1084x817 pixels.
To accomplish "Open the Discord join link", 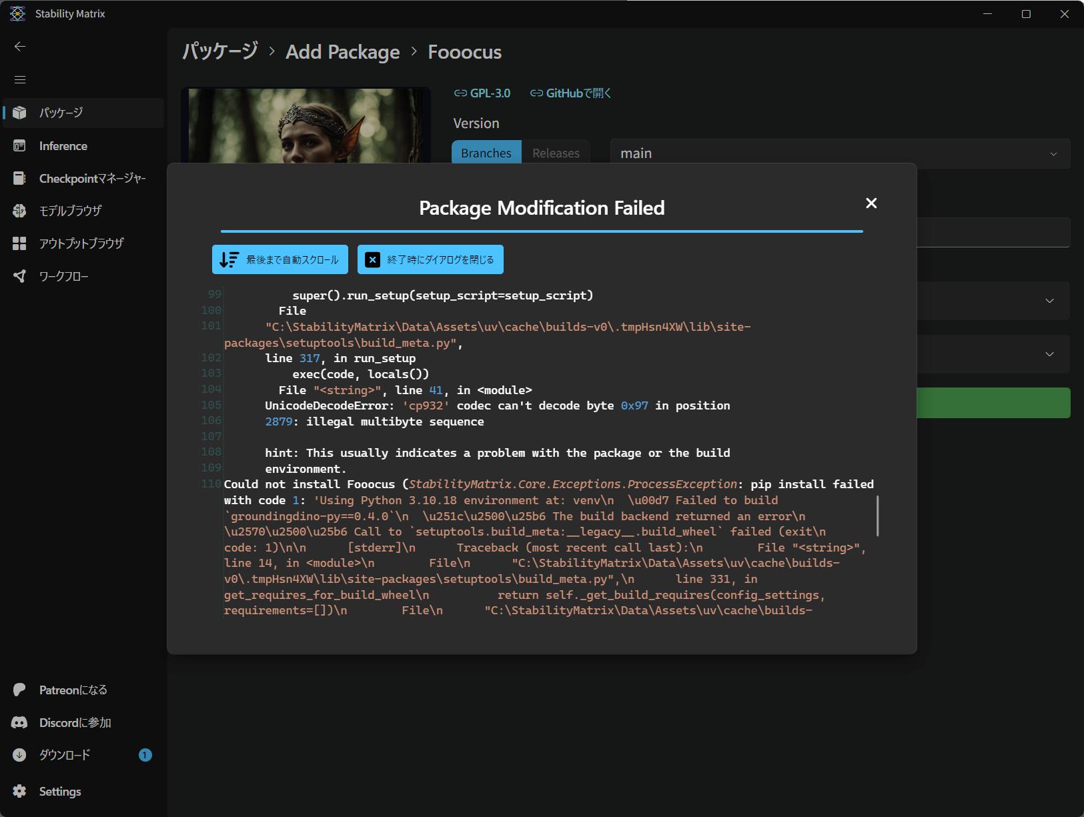I will click(x=75, y=722).
